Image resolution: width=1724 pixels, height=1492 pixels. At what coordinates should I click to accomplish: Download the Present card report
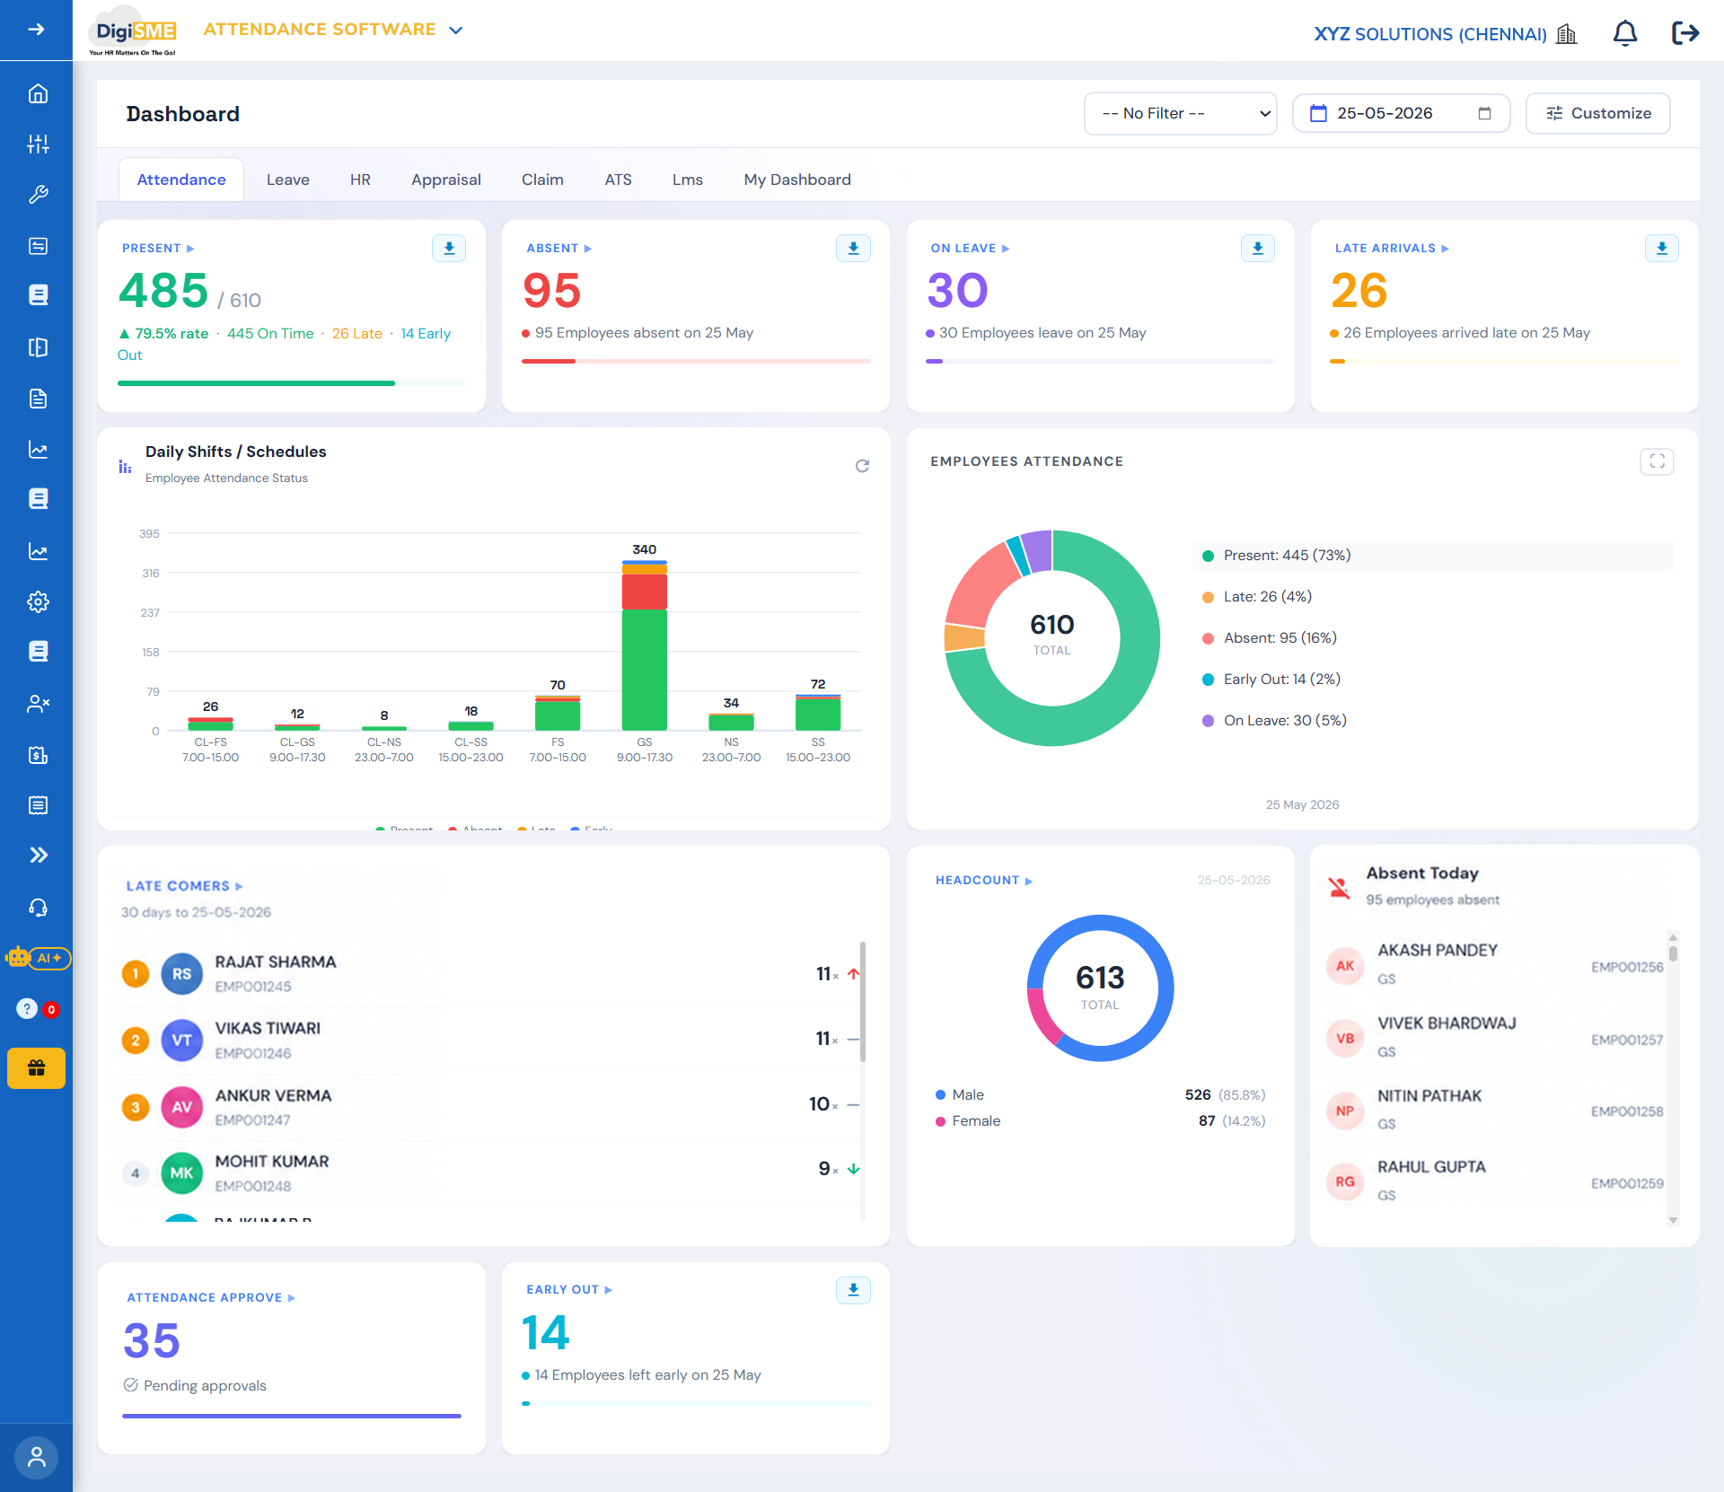click(x=449, y=248)
